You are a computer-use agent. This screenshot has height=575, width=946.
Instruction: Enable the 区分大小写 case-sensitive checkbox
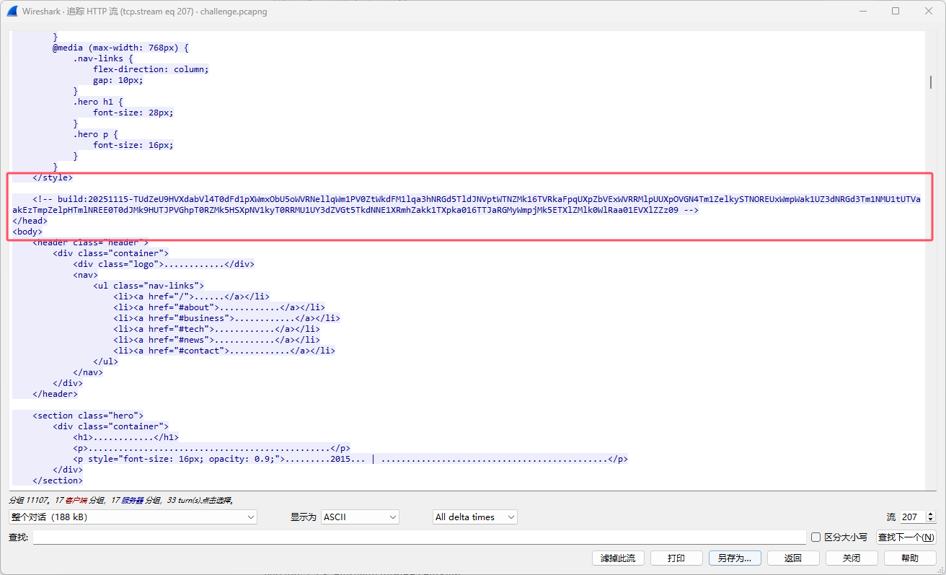coord(815,537)
